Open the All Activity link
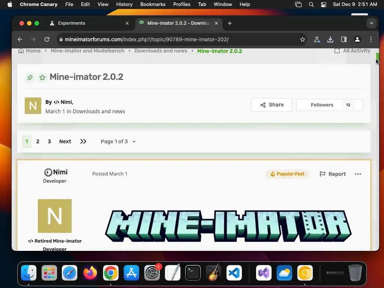This screenshot has width=384, height=288. [x=352, y=51]
